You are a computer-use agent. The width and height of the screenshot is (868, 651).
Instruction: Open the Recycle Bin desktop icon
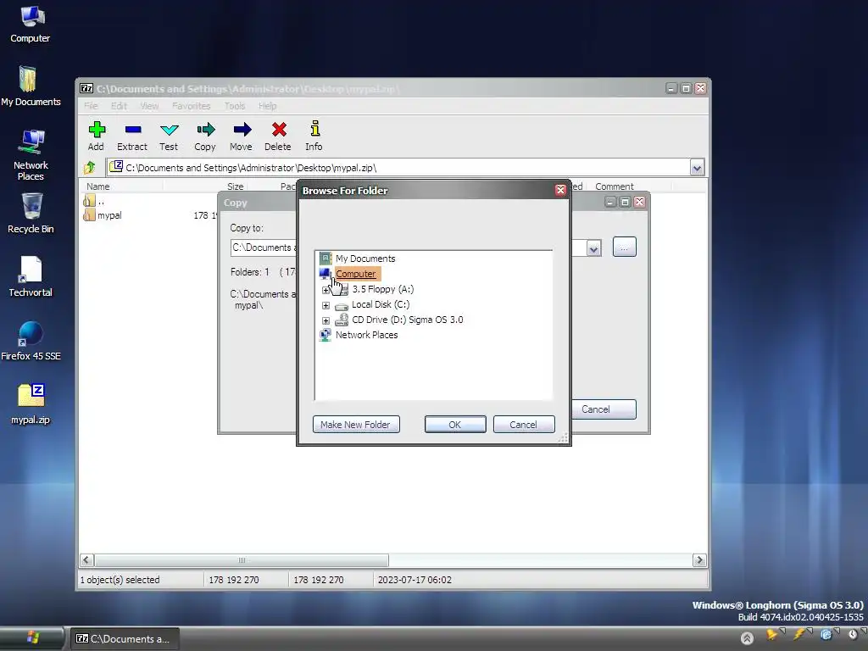click(x=31, y=214)
